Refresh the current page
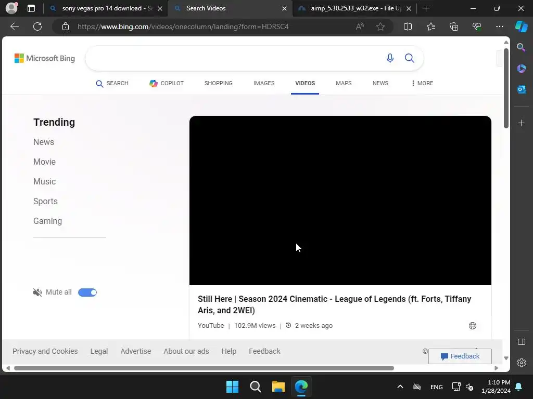The image size is (533, 399). click(37, 26)
